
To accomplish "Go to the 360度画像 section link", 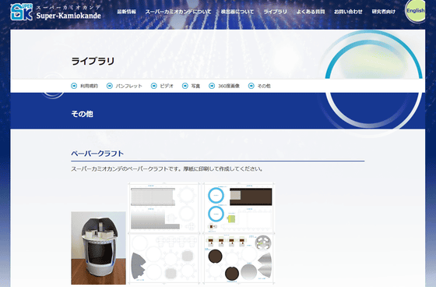I will pos(229,86).
